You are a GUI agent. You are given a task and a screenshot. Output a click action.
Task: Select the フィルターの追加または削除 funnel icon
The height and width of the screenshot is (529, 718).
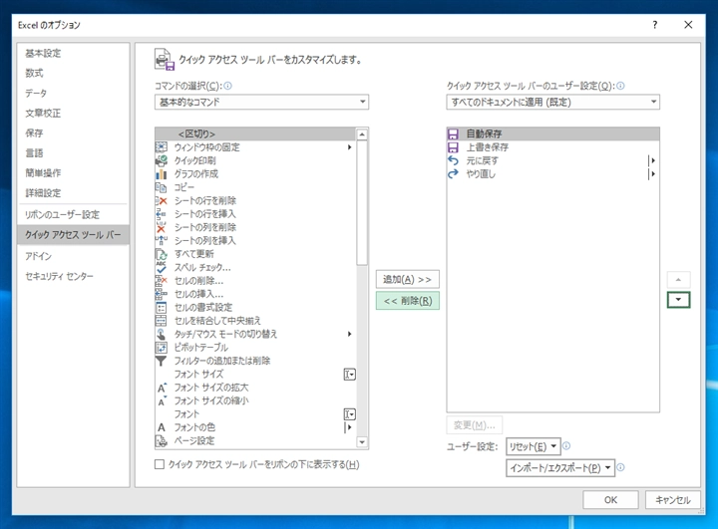point(162,361)
